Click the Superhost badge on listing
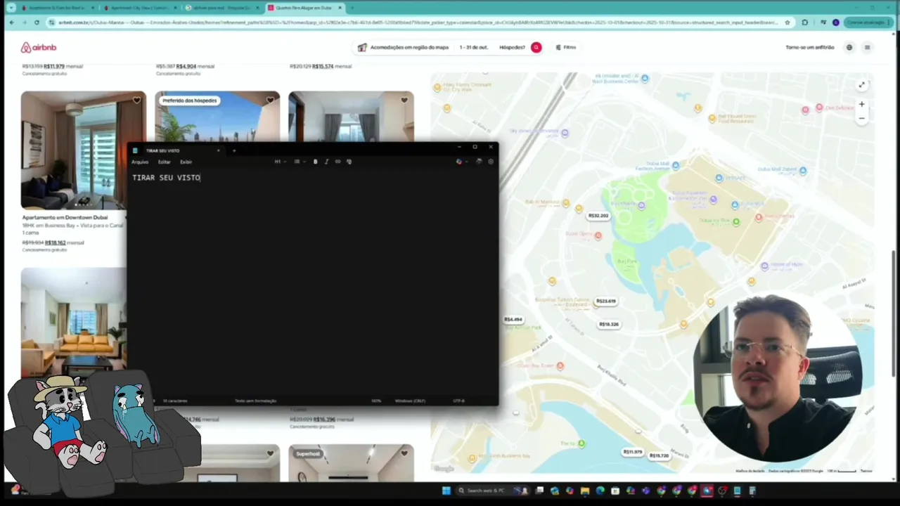900x506 pixels. click(x=308, y=453)
